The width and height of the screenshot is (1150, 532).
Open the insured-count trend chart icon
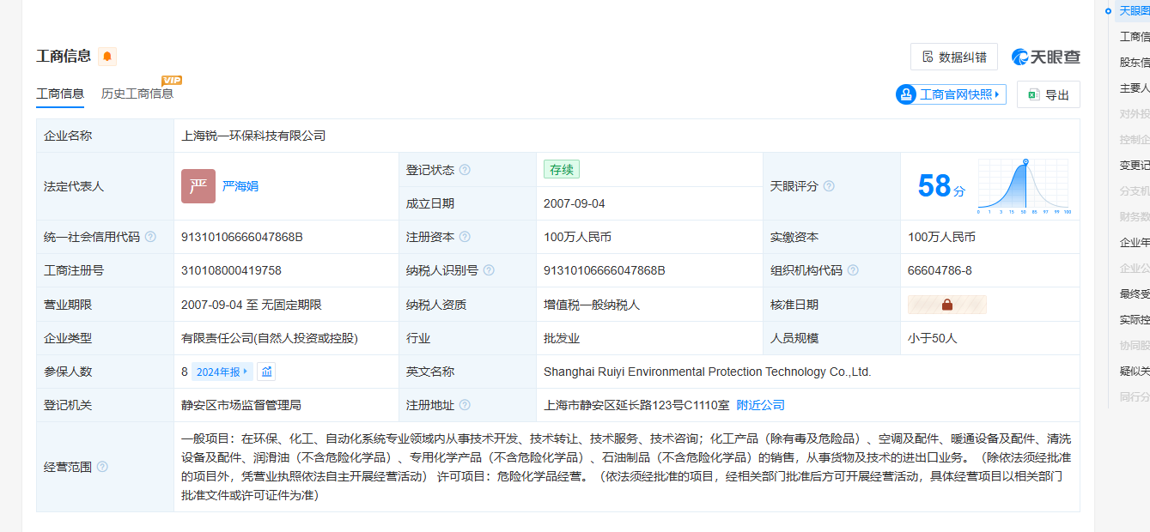266,372
